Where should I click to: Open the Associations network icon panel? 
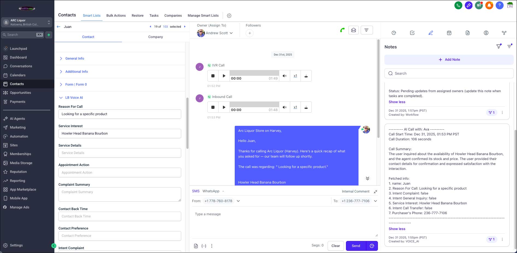pos(504,33)
